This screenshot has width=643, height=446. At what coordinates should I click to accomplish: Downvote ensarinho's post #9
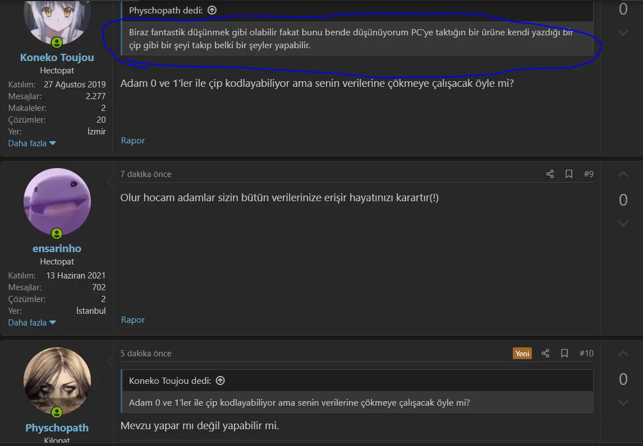coord(623,223)
